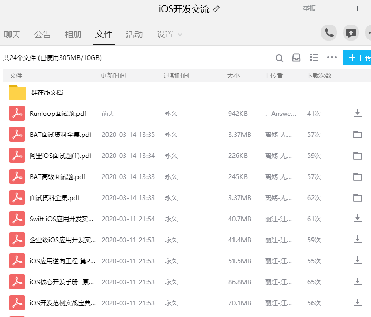Open the 群在线文档 folder icon
The width and height of the screenshot is (371, 317).
(x=18, y=93)
